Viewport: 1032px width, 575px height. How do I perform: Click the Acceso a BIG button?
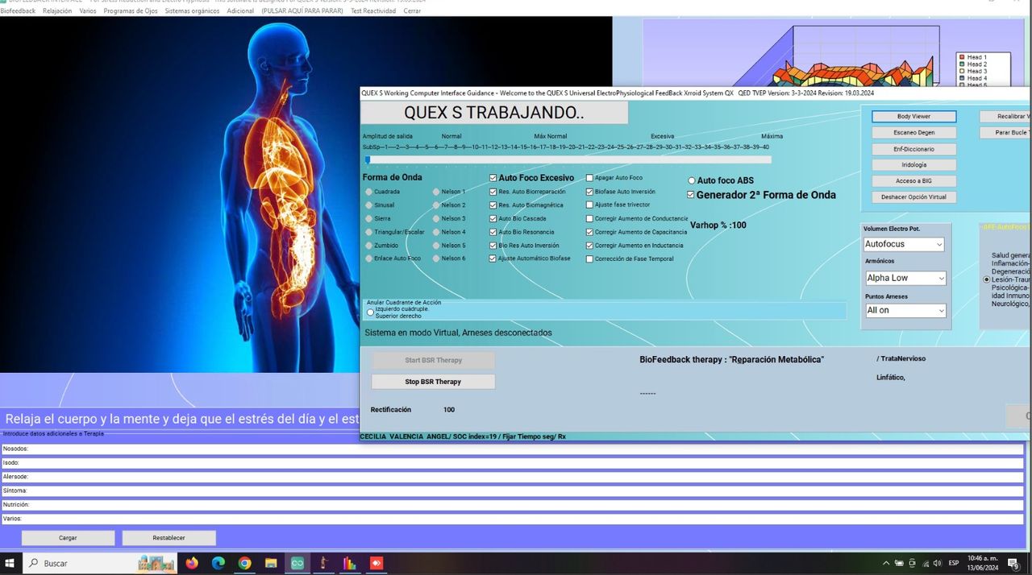click(913, 181)
